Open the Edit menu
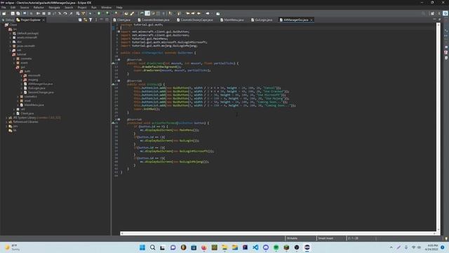 coord(13,8)
